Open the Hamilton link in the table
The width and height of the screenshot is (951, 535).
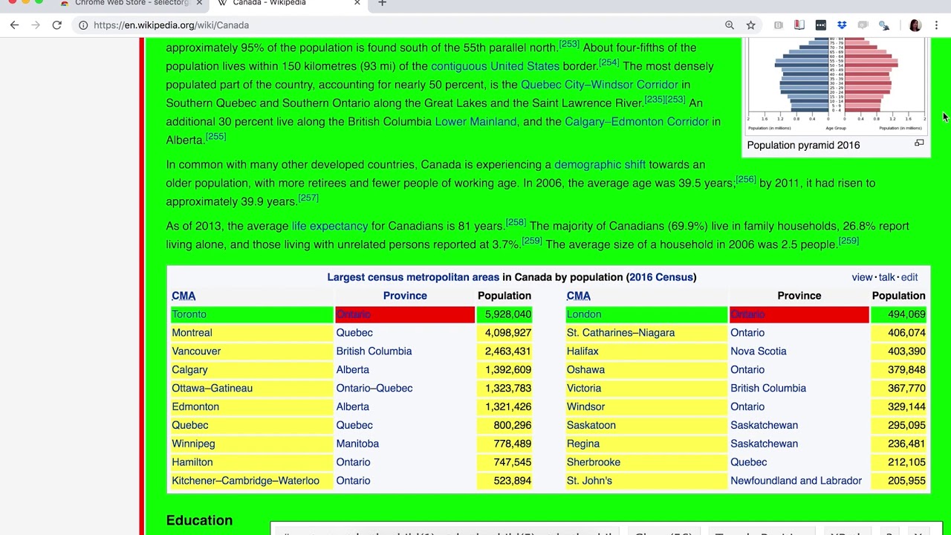coord(192,462)
